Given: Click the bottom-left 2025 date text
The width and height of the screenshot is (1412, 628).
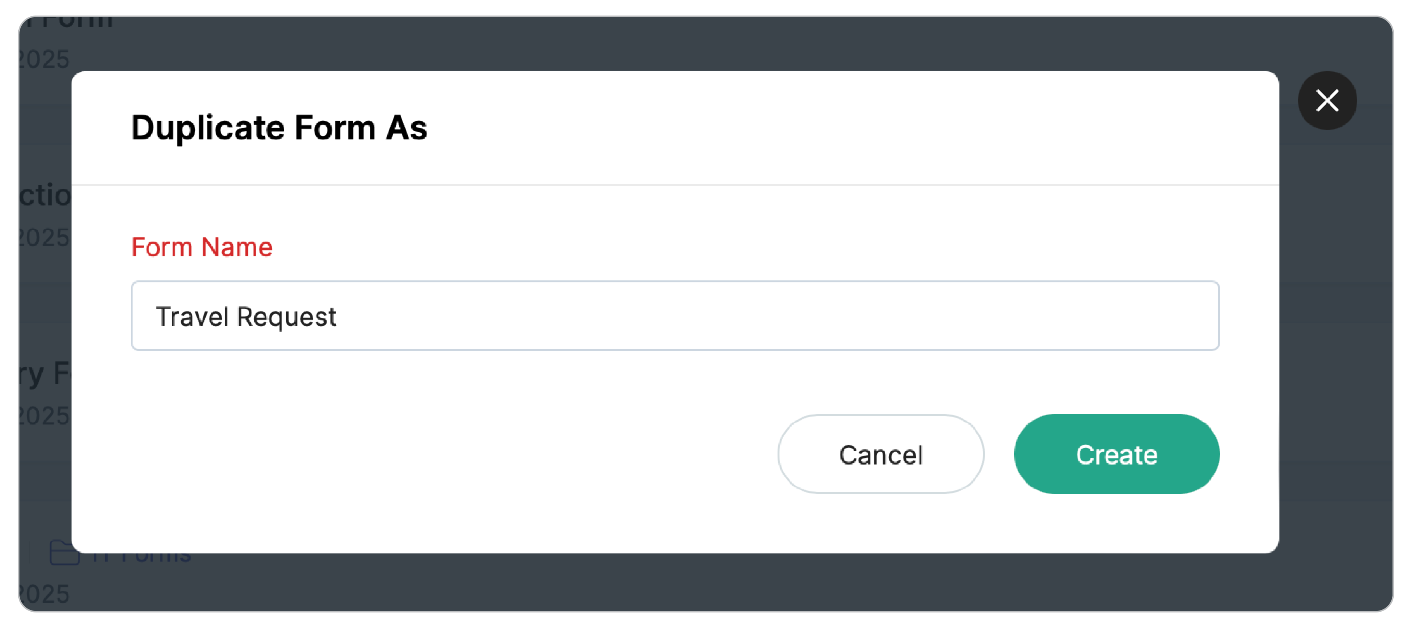Looking at the screenshot, I should [44, 594].
